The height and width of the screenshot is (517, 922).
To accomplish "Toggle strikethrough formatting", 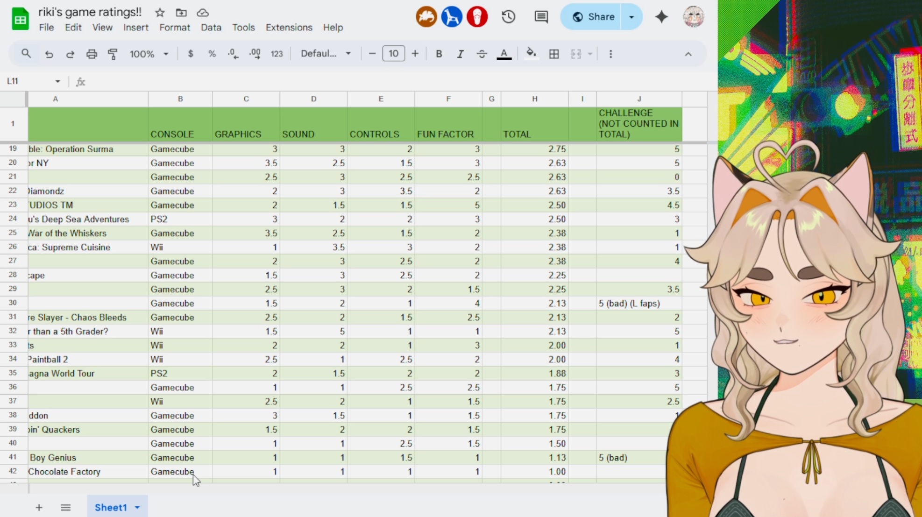I will [482, 54].
